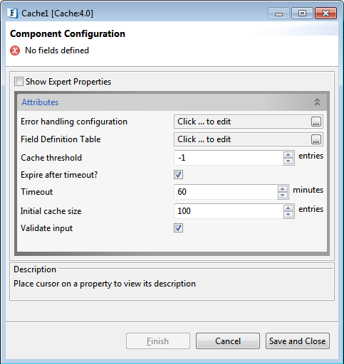The image size is (344, 364).
Task: Increase Initial cache size with up arrow
Action: 288,208
